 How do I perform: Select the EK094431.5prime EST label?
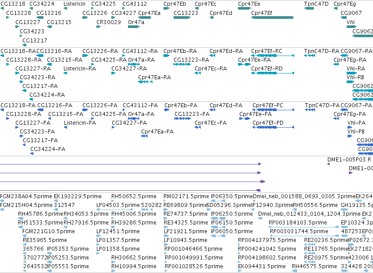262,266
